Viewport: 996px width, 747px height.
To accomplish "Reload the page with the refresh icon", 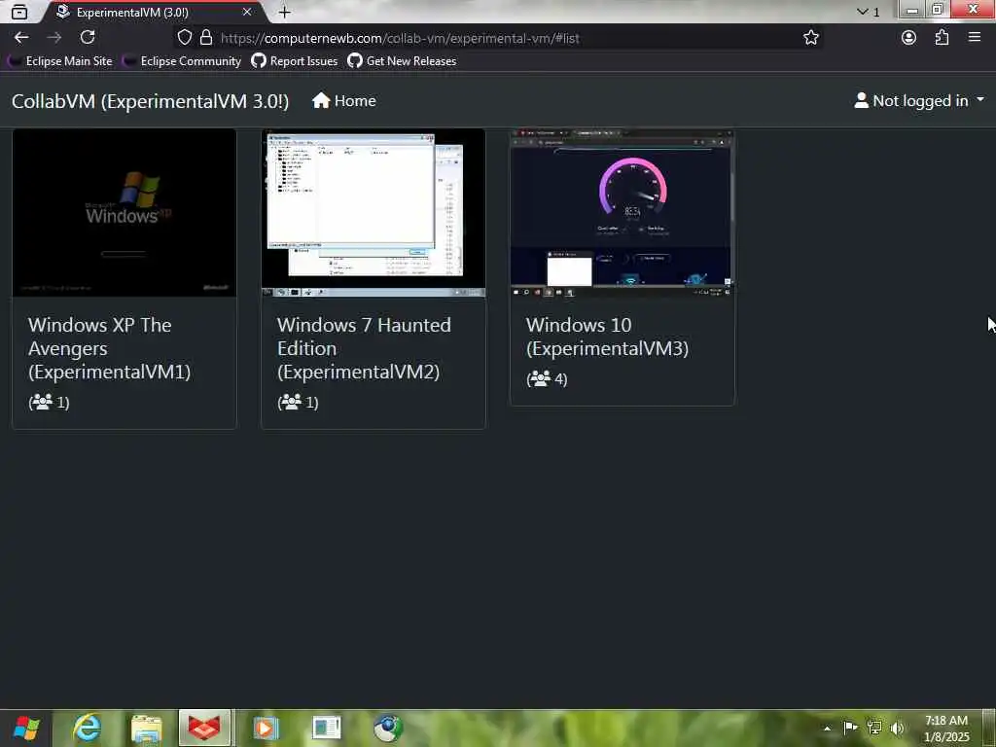I will (88, 38).
